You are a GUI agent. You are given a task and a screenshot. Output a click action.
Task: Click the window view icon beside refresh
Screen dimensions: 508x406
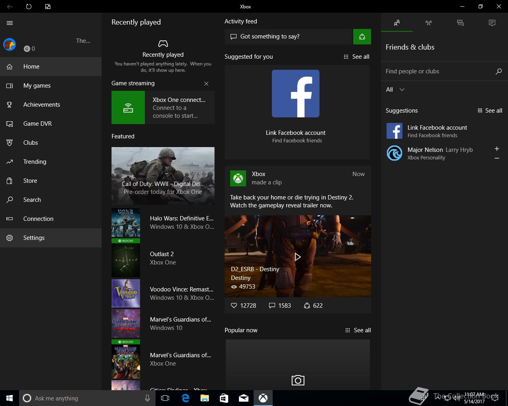point(48,6)
